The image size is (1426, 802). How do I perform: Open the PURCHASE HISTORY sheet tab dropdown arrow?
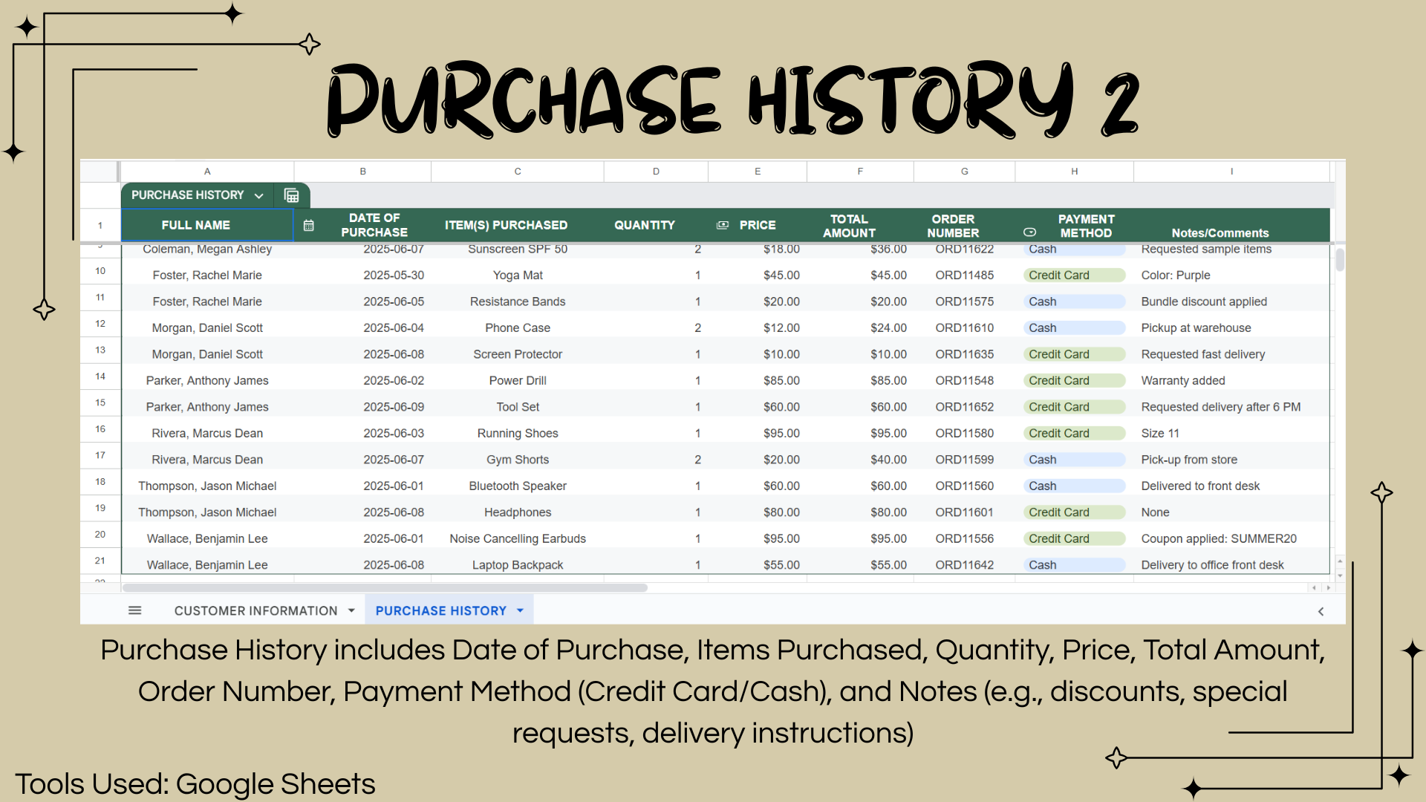coord(520,610)
